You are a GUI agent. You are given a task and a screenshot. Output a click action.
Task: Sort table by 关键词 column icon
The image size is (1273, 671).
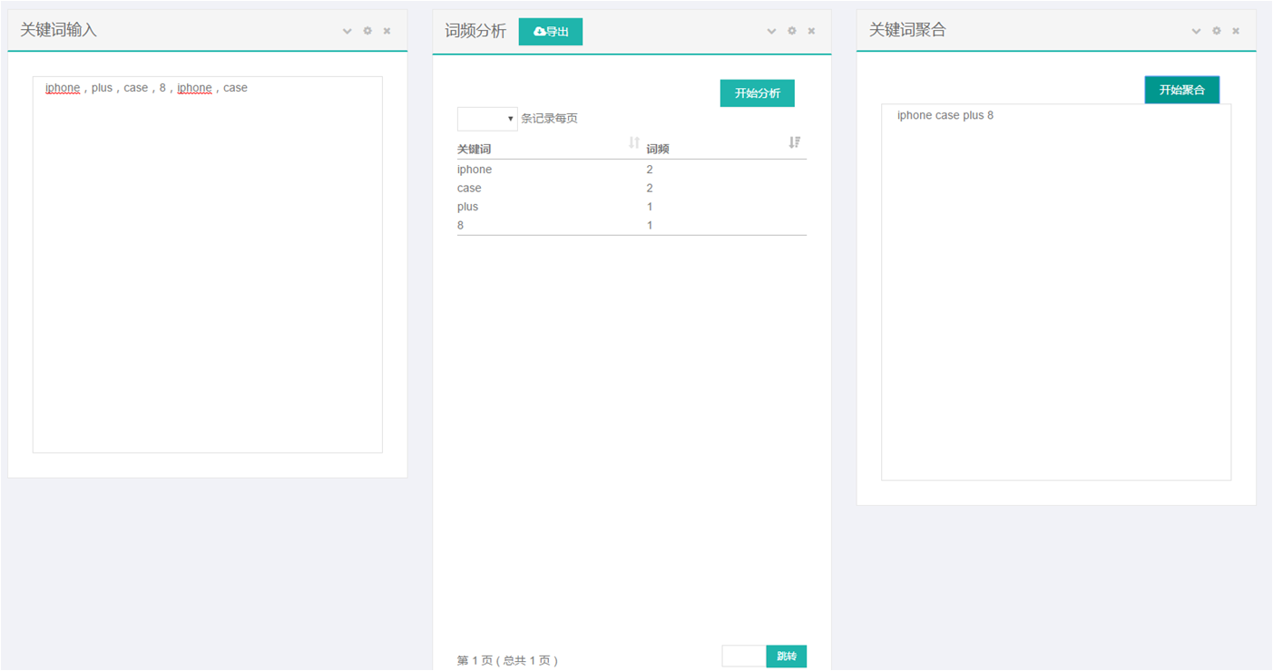point(634,142)
